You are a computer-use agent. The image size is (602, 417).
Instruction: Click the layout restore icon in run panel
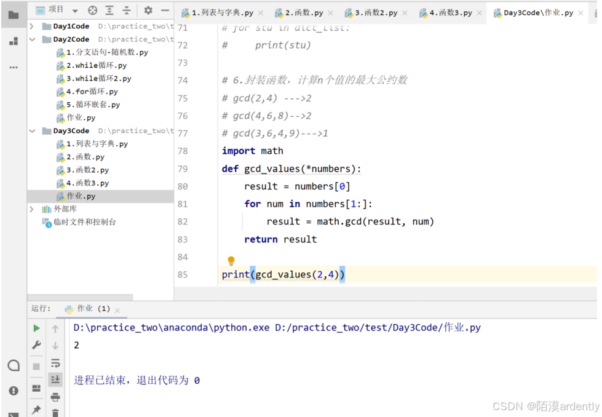tap(36, 388)
